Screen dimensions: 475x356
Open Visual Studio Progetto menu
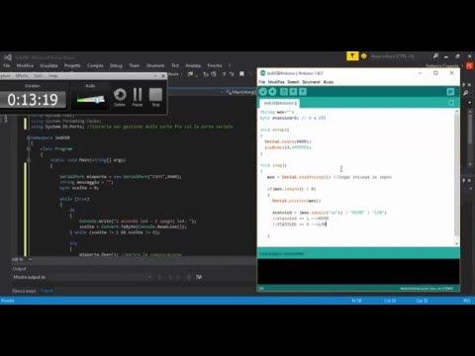pyautogui.click(x=72, y=65)
